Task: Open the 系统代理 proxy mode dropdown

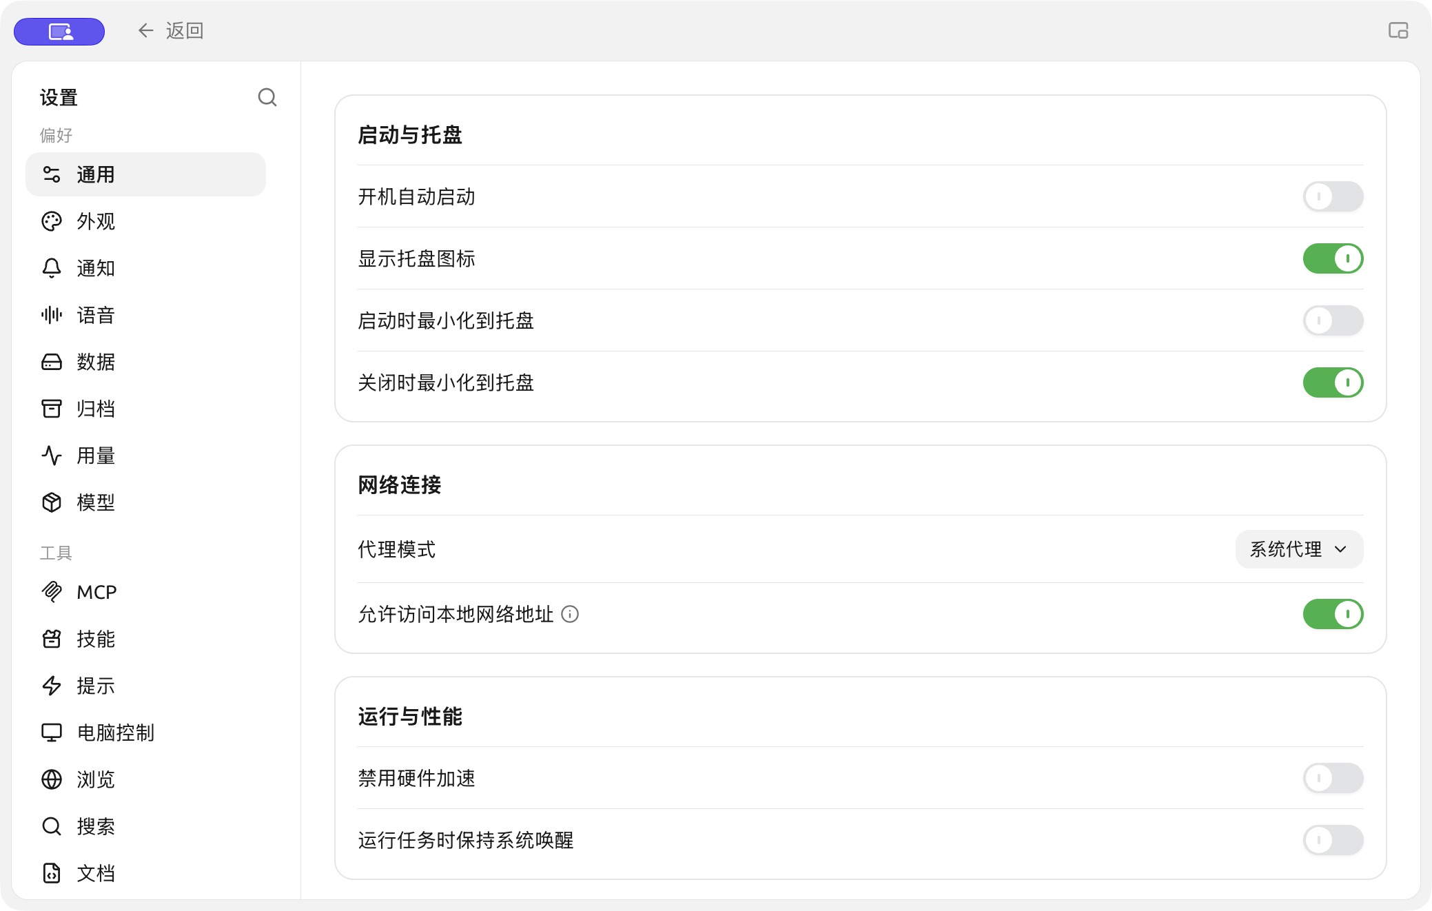Action: click(x=1299, y=549)
